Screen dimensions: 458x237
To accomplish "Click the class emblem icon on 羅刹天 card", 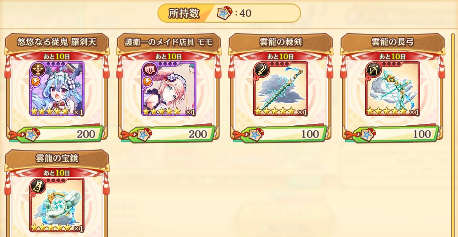I will point(37,70).
